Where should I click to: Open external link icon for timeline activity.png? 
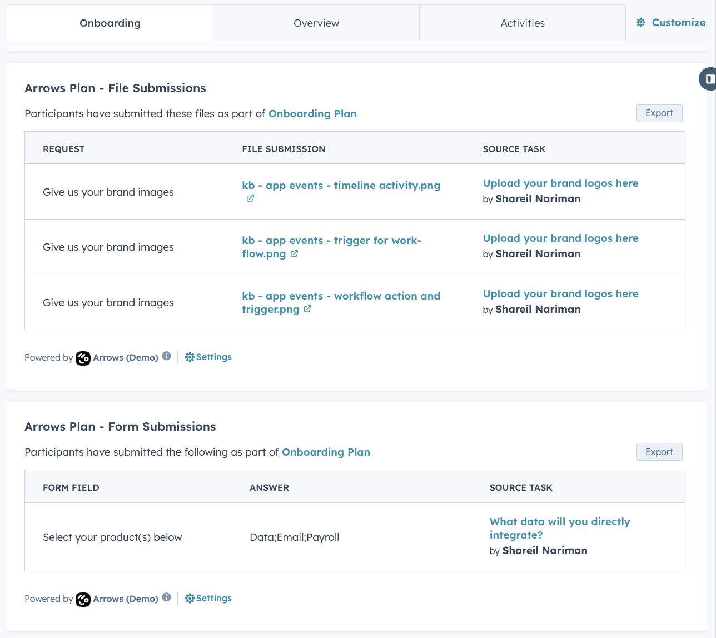pos(250,198)
